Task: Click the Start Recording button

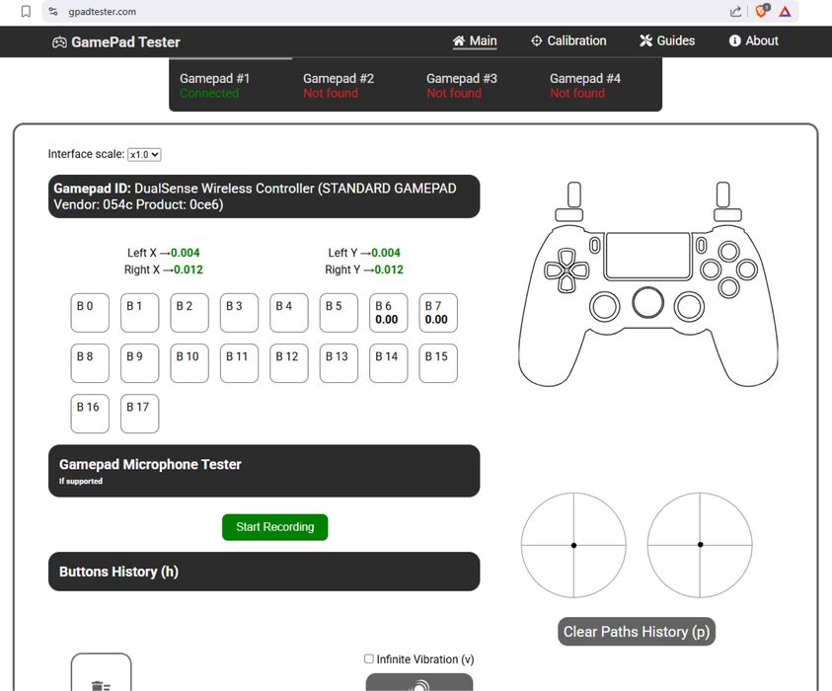Action: (x=274, y=527)
